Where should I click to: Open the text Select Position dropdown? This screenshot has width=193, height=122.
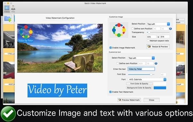click(142, 58)
